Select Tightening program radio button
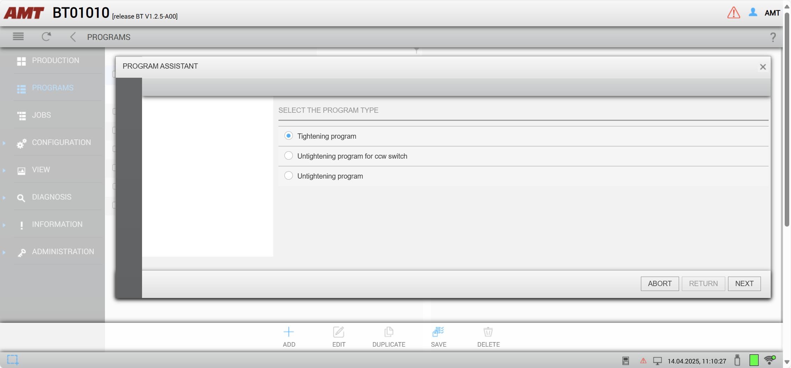The image size is (791, 368). (288, 136)
